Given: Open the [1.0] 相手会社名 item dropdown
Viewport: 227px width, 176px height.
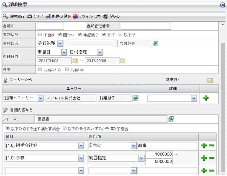Looking at the screenshot, I should point(81,146).
